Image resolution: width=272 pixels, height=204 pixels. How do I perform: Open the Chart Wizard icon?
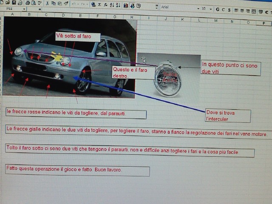pos(126,6)
